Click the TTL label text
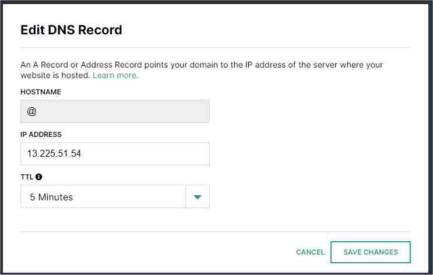This screenshot has width=433, height=275. [27, 177]
